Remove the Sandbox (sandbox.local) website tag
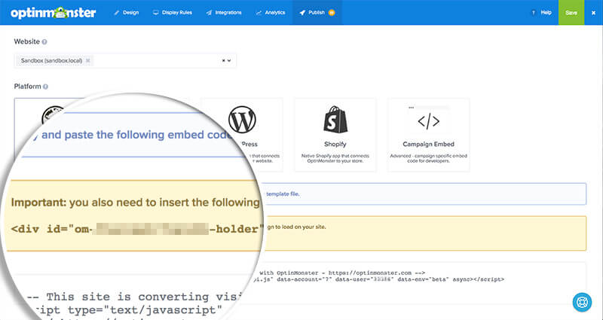Viewport: 603px width, 320px height. point(88,61)
